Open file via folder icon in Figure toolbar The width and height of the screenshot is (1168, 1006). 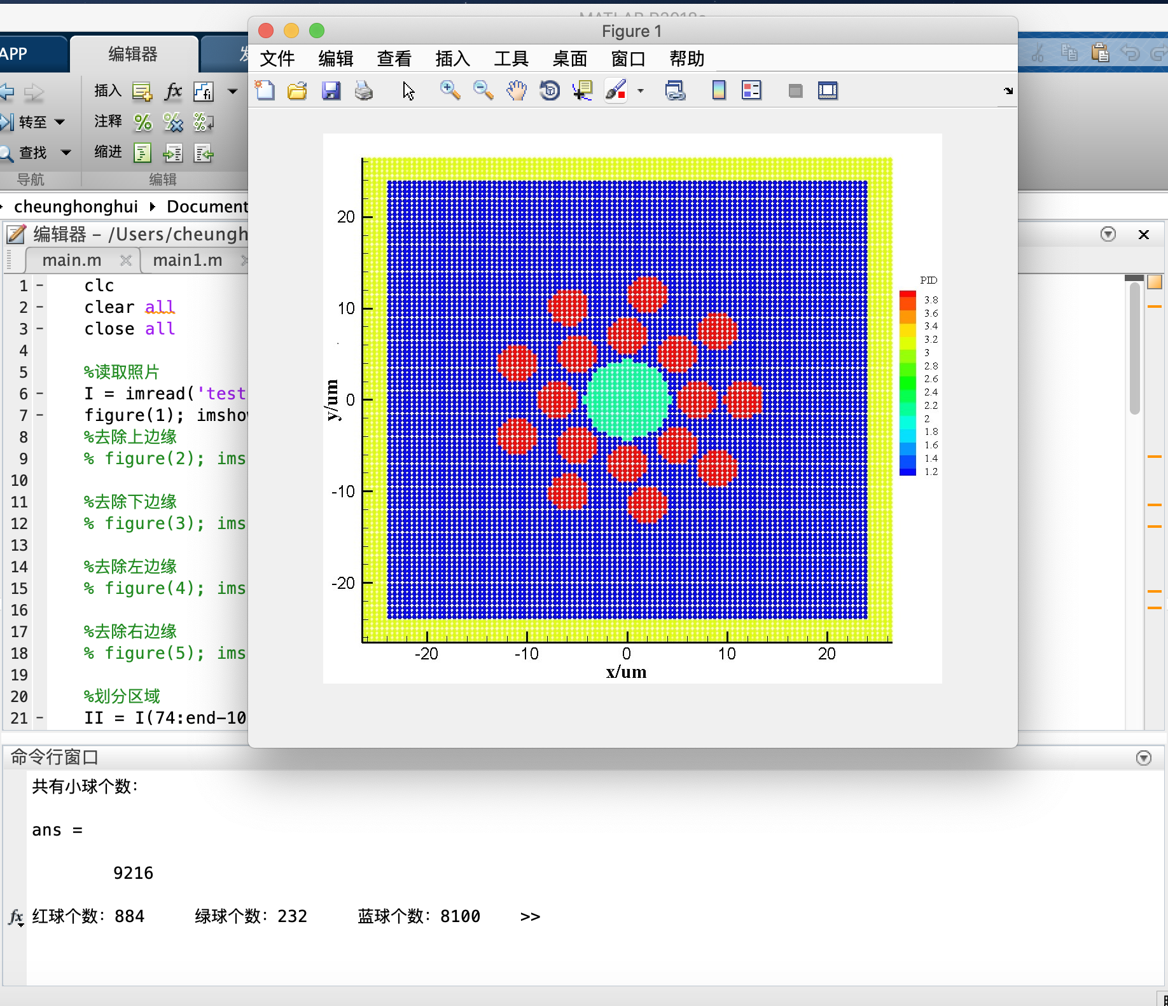click(x=297, y=91)
